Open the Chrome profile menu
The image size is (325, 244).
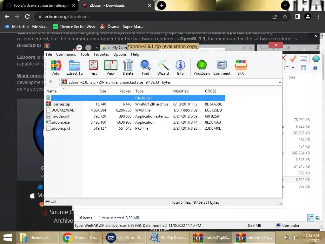(308, 17)
